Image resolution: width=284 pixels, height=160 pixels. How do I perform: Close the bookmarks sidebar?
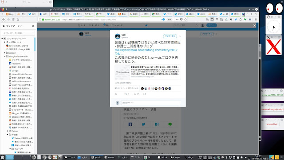(33, 26)
